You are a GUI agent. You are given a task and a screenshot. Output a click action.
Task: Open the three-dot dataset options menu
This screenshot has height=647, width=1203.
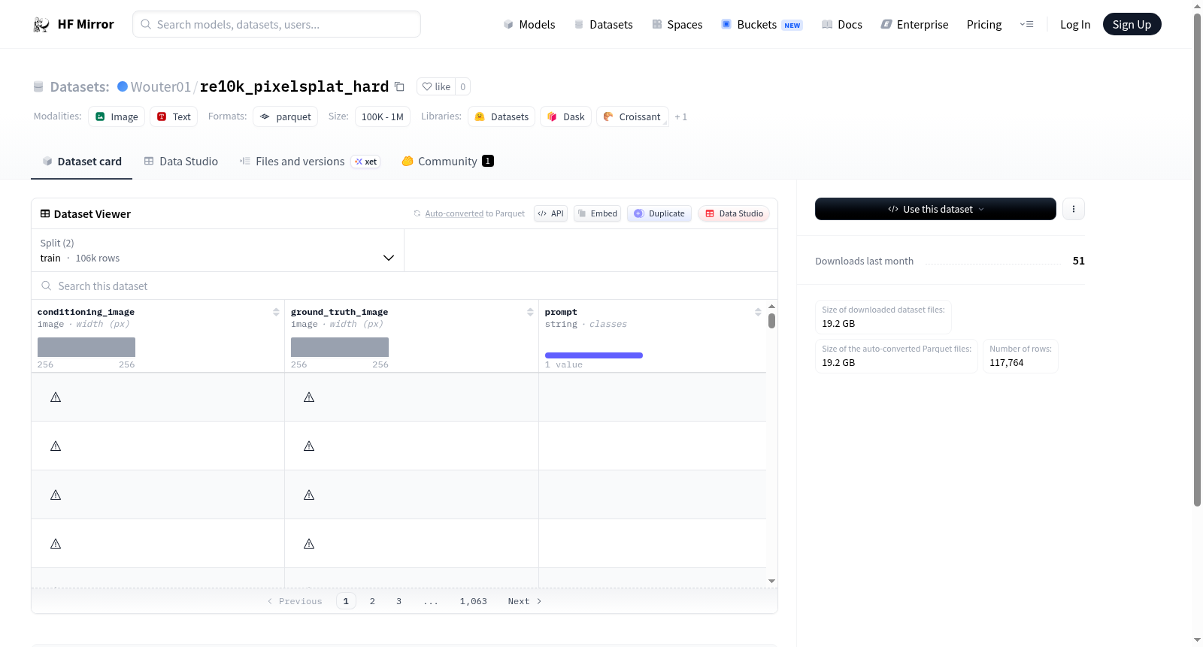pyautogui.click(x=1074, y=209)
